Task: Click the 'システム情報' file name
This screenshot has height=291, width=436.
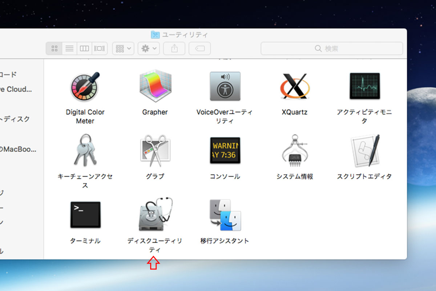Action: 295,176
